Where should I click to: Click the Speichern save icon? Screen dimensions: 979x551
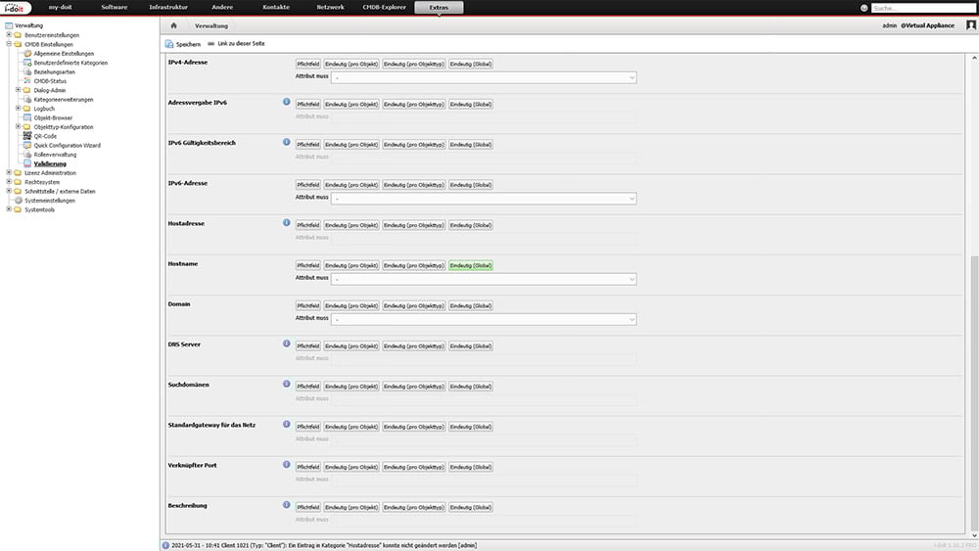click(x=170, y=45)
